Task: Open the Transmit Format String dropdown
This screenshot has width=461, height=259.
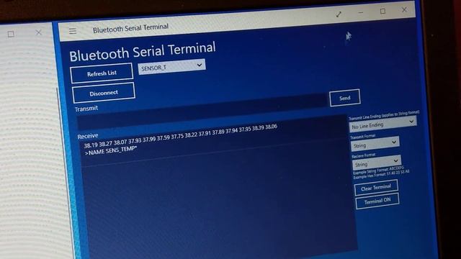Action: click(375, 144)
